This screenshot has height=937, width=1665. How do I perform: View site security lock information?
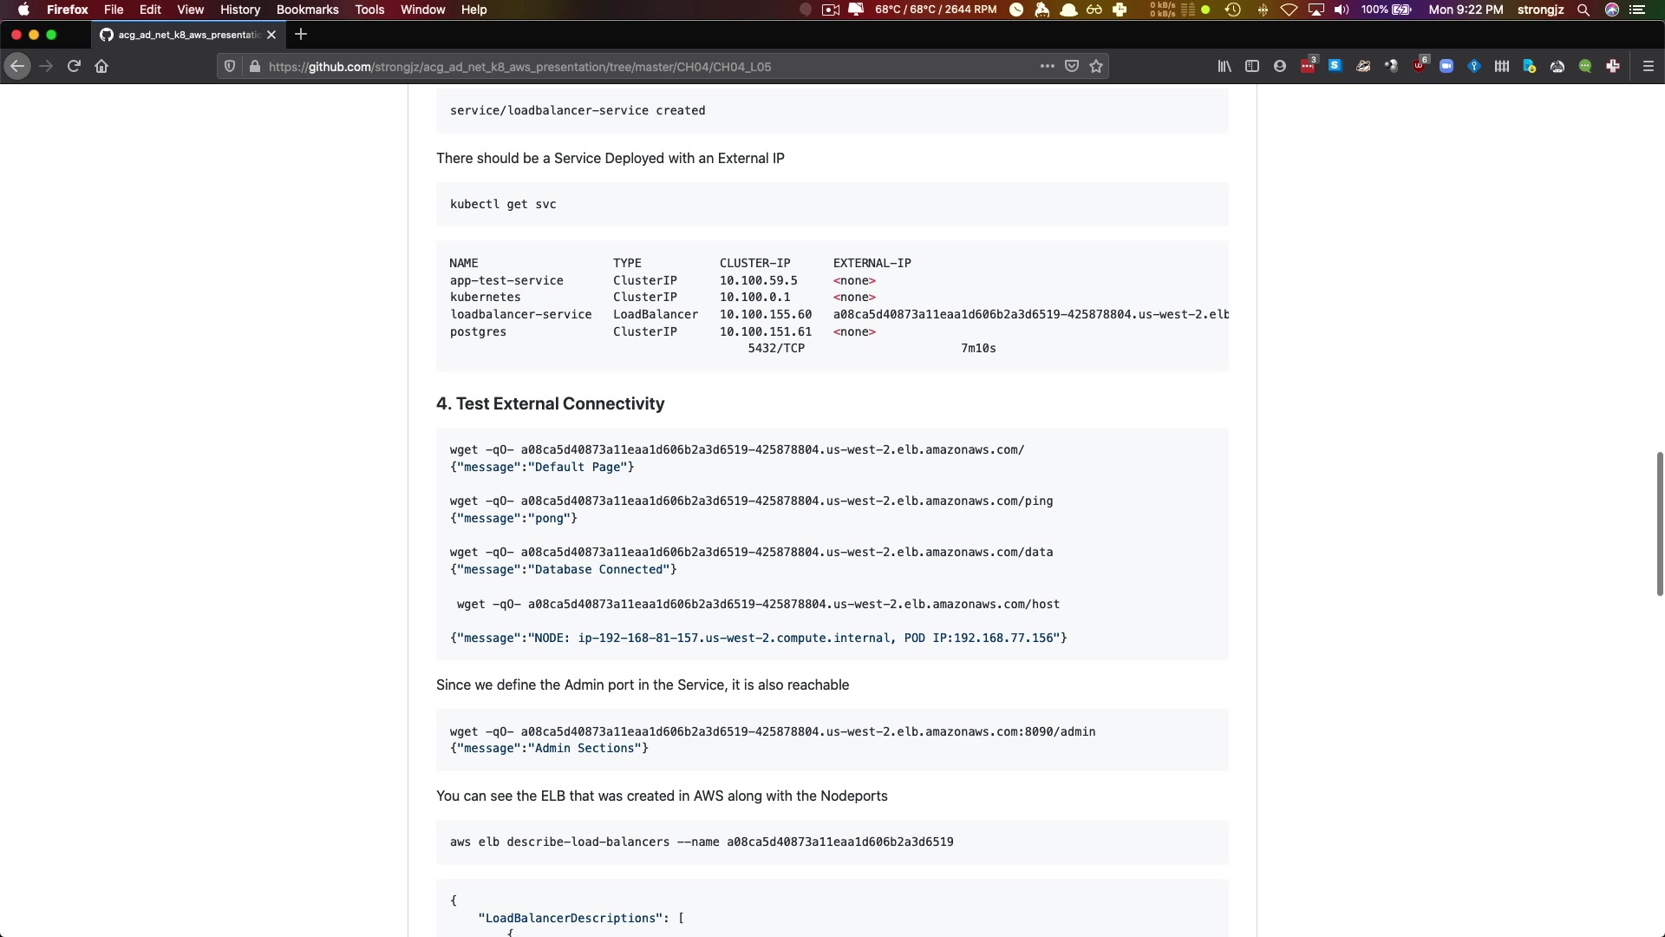[254, 66]
